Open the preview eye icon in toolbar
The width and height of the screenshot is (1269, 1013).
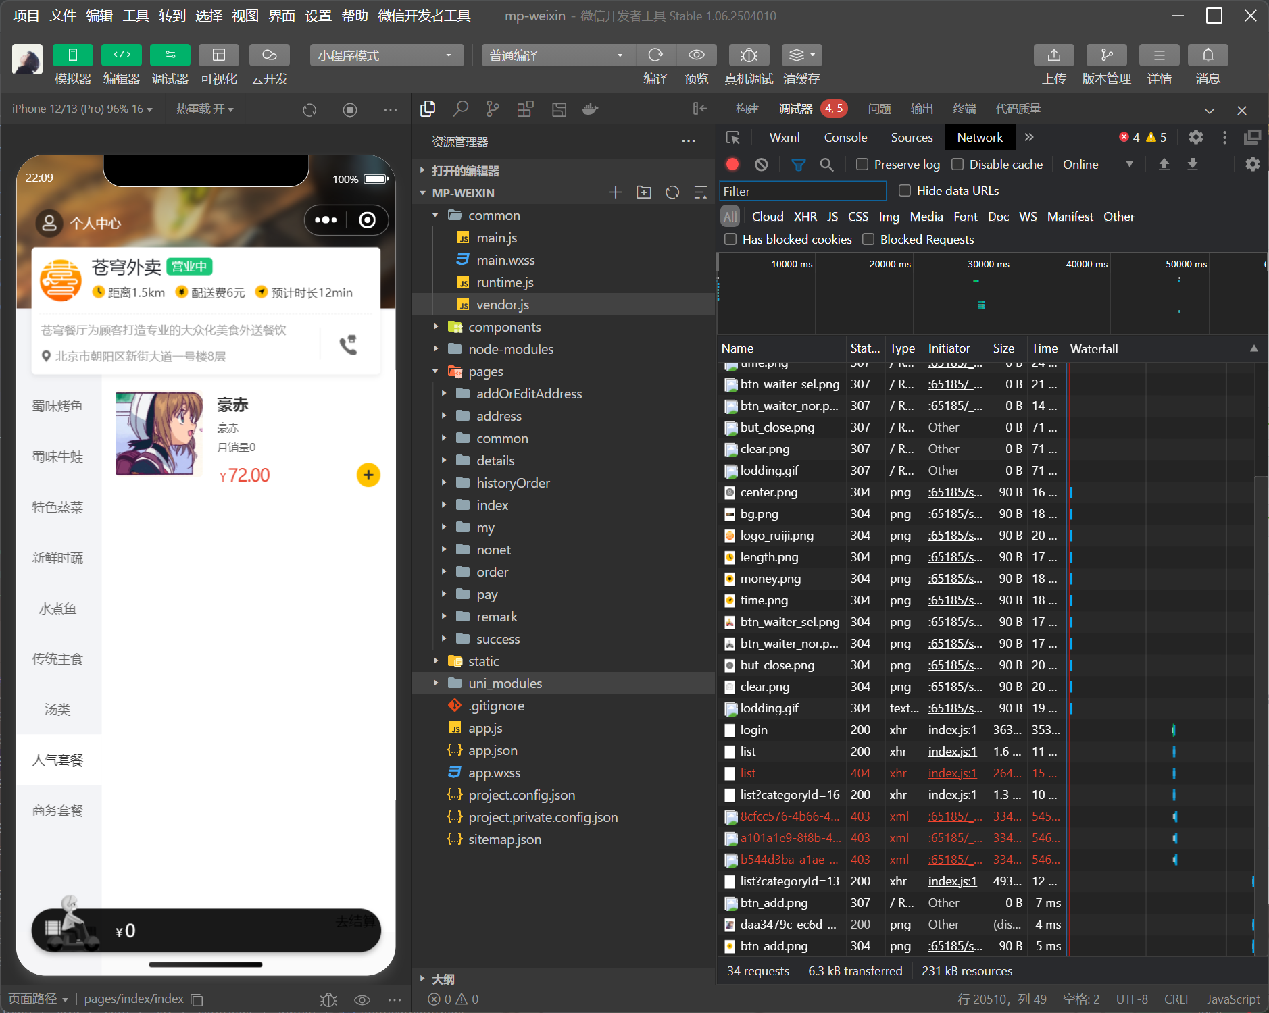[696, 55]
